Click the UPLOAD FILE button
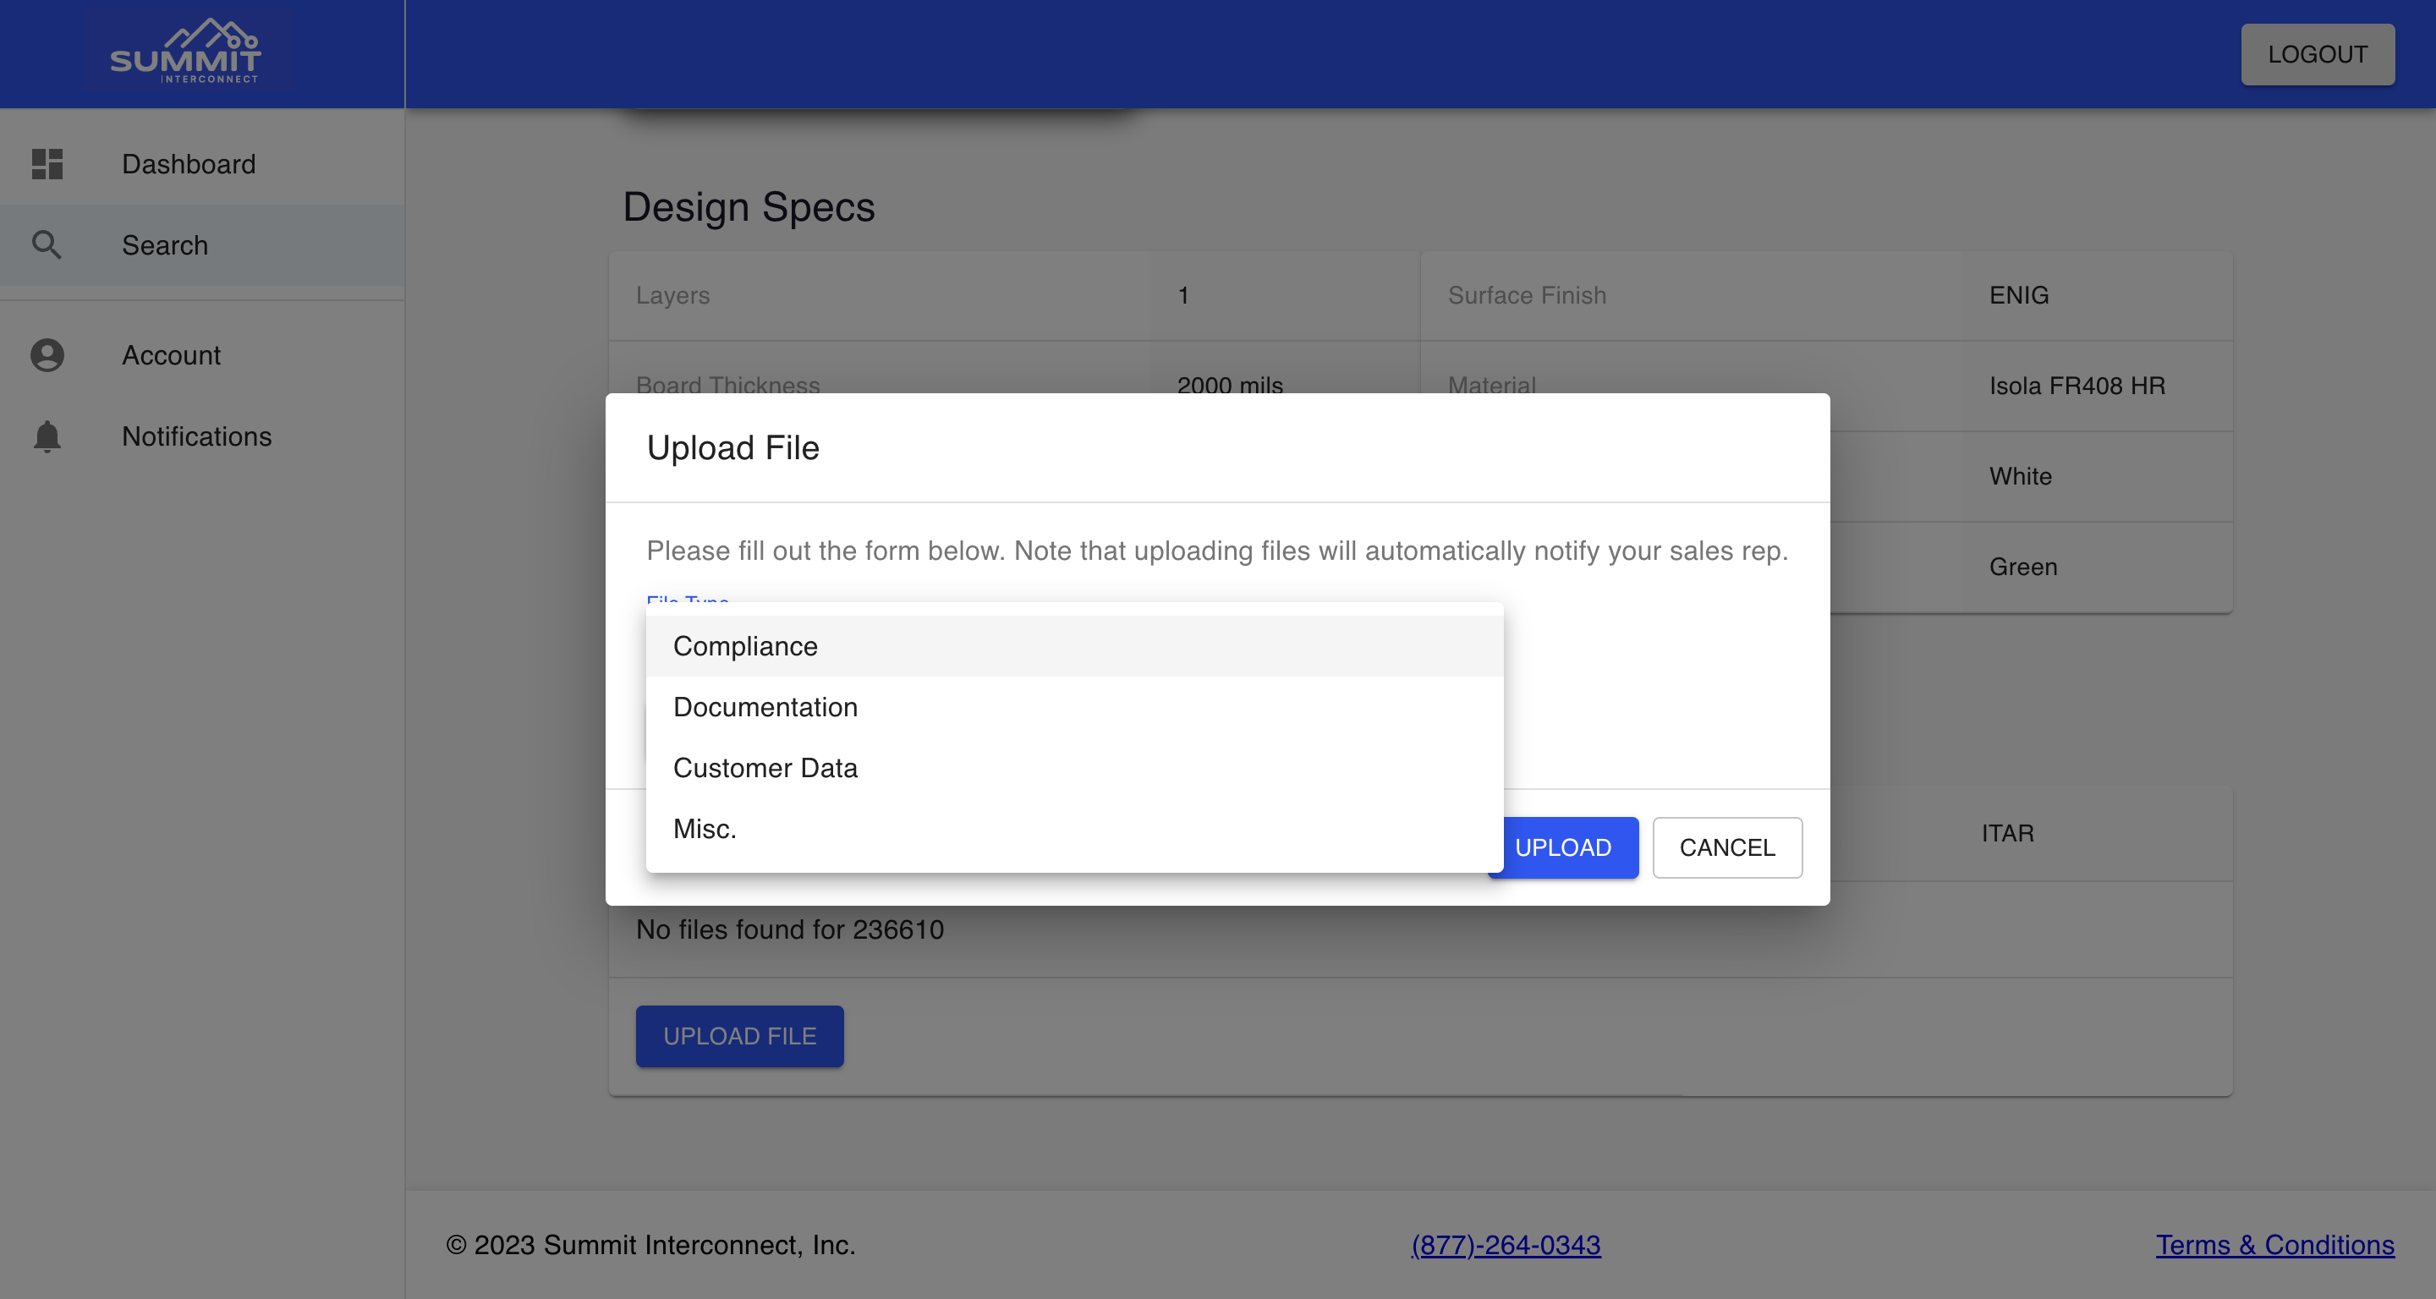Image resolution: width=2436 pixels, height=1299 pixels. [739, 1036]
